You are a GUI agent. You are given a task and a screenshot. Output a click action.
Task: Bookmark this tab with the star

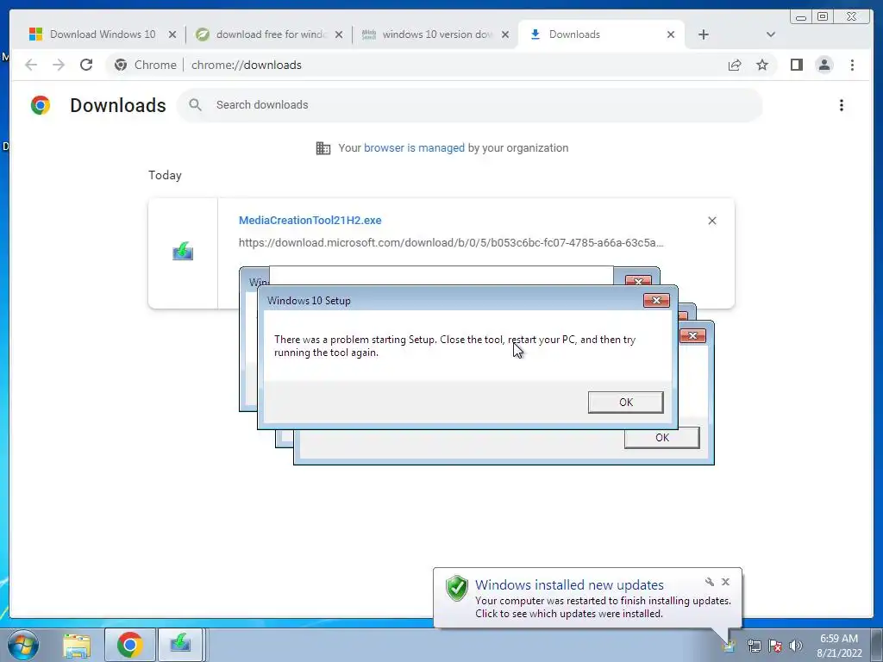pos(762,66)
